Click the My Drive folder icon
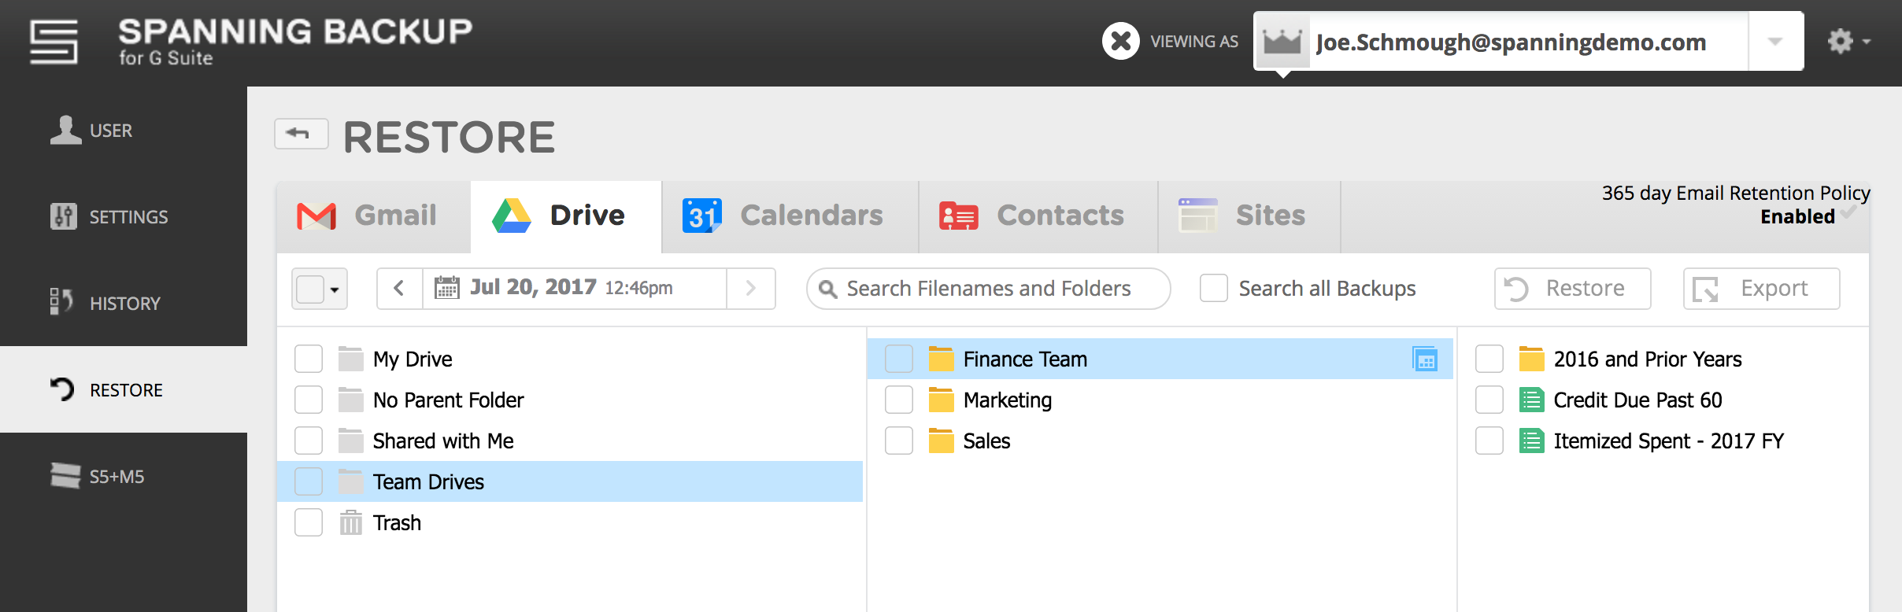1902x612 pixels. point(350,359)
